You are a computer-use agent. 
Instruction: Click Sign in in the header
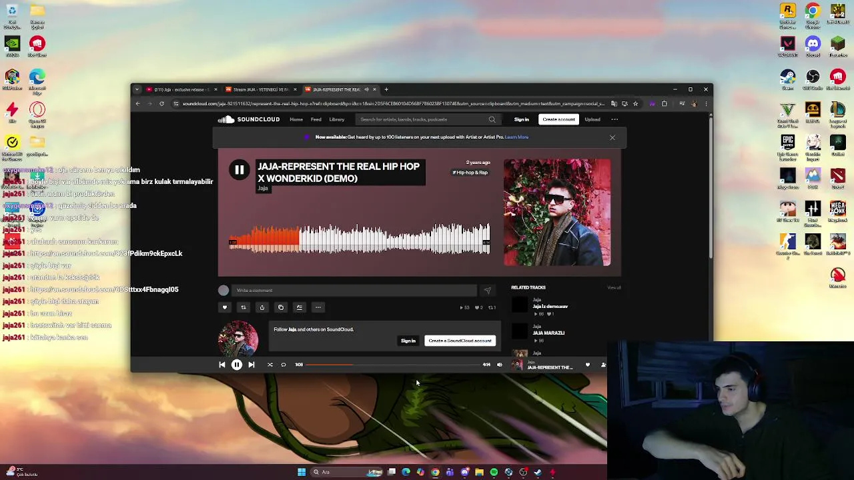pos(521,119)
